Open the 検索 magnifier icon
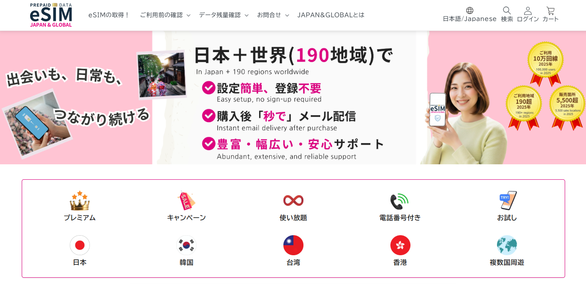586x284 pixels. click(x=507, y=10)
